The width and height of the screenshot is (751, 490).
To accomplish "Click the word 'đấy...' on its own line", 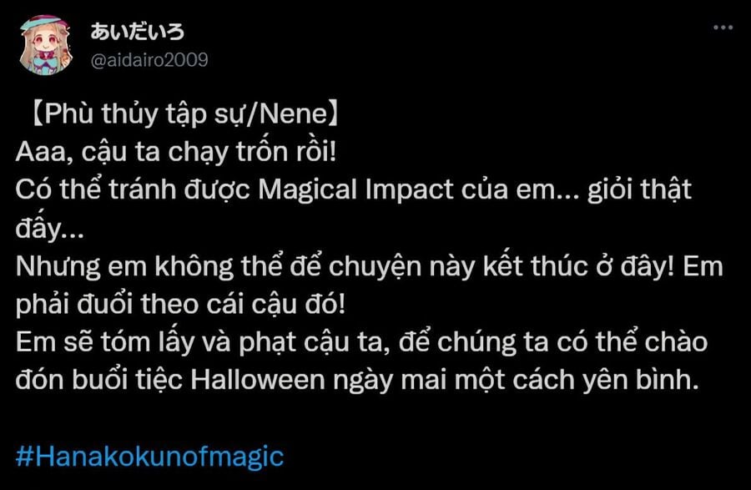I will [x=49, y=226].
